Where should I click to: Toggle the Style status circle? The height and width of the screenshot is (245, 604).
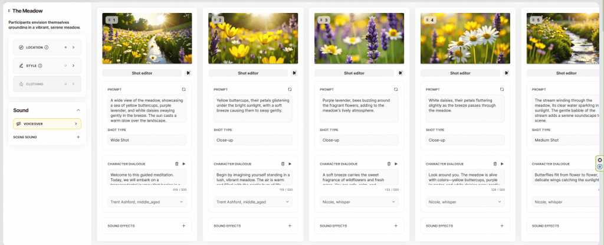tap(65, 66)
